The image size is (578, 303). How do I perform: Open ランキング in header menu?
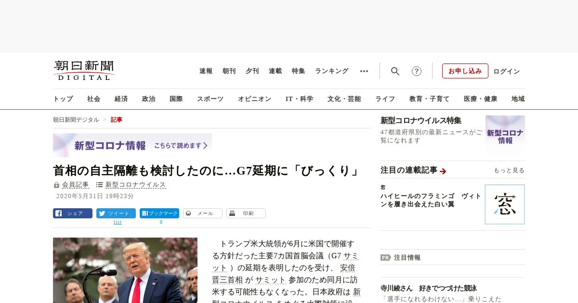pyautogui.click(x=332, y=71)
